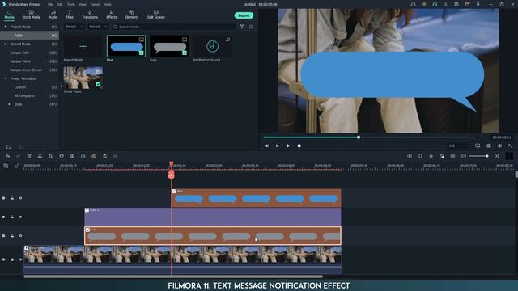Viewport: 518px width, 291px height.
Task: Click the preview display monitor icon
Action: (478, 145)
